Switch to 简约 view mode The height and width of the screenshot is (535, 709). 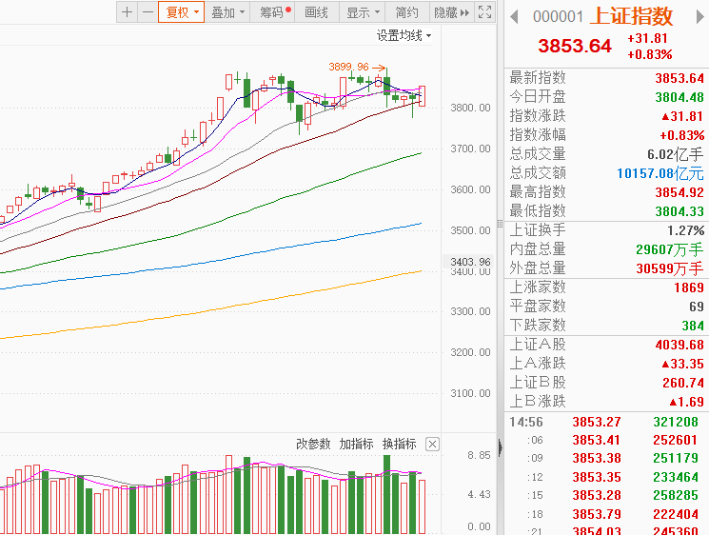coord(407,12)
